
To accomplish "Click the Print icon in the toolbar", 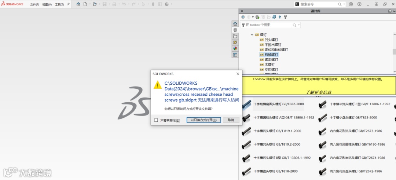I will [x=114, y=4].
